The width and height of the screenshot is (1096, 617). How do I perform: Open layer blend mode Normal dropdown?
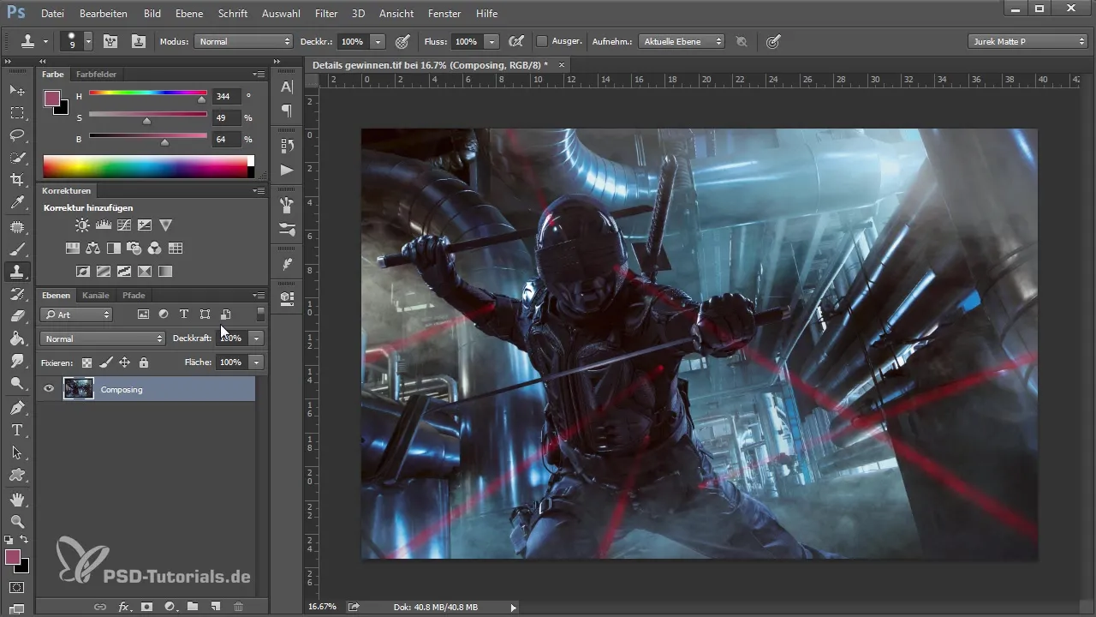(x=102, y=338)
